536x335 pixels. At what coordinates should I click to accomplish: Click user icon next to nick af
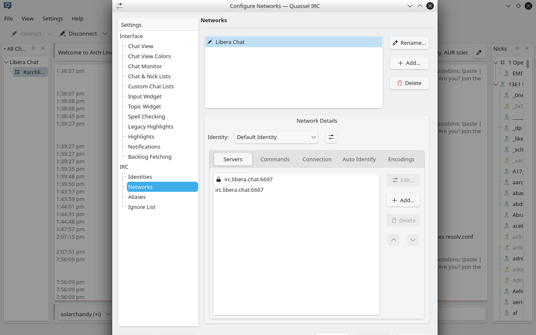point(507,313)
